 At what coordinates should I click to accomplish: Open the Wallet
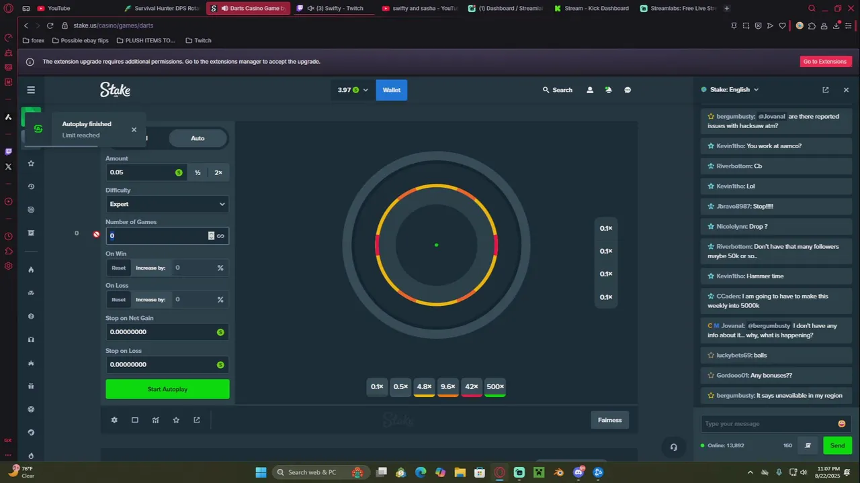[392, 90]
